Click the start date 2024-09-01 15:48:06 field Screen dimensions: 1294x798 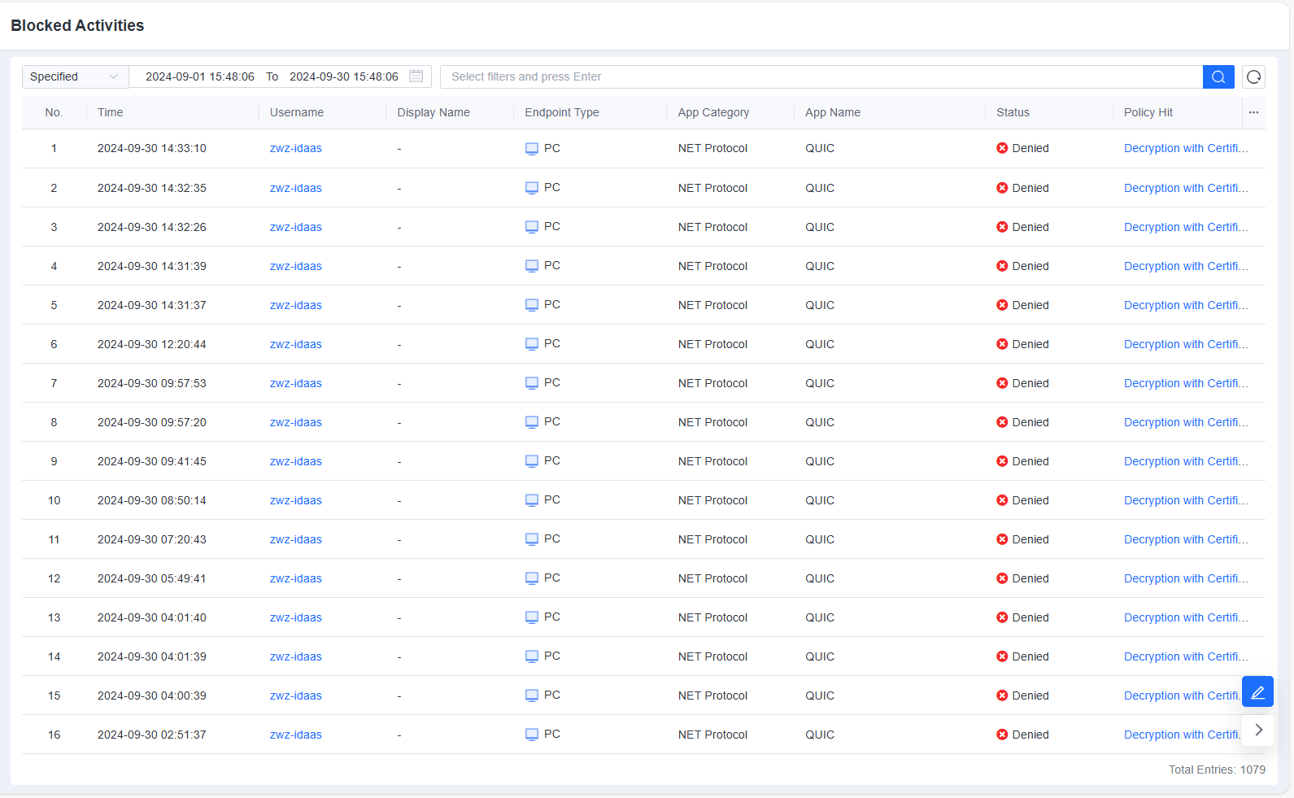(200, 76)
